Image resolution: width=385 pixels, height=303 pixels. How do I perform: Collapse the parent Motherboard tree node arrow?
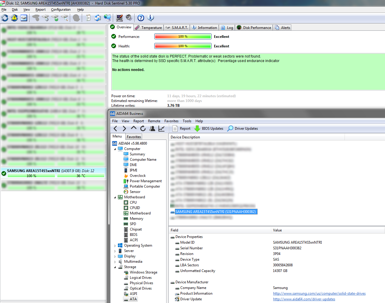tap(115, 197)
